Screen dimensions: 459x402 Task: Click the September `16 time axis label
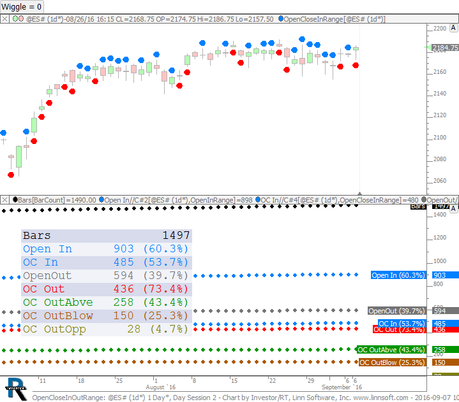(x=342, y=387)
